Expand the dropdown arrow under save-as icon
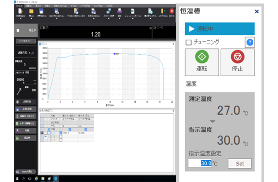The width and height of the screenshot is (278, 182). (57, 18)
